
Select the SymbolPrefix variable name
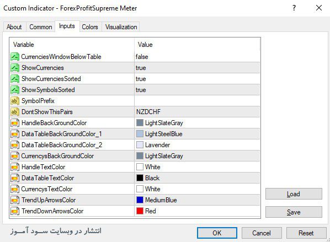pos(38,101)
